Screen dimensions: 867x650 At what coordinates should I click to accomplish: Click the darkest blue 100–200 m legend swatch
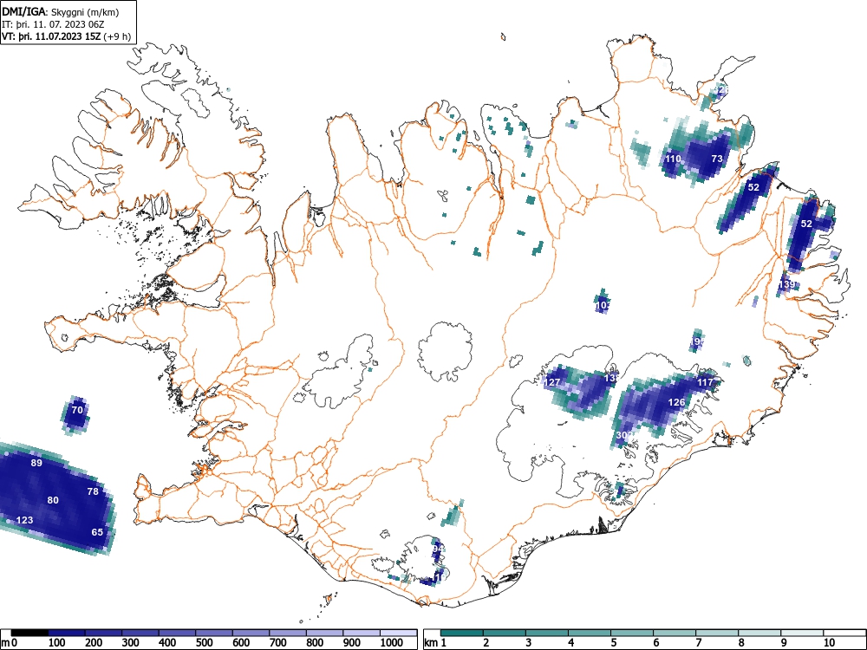tap(67, 633)
